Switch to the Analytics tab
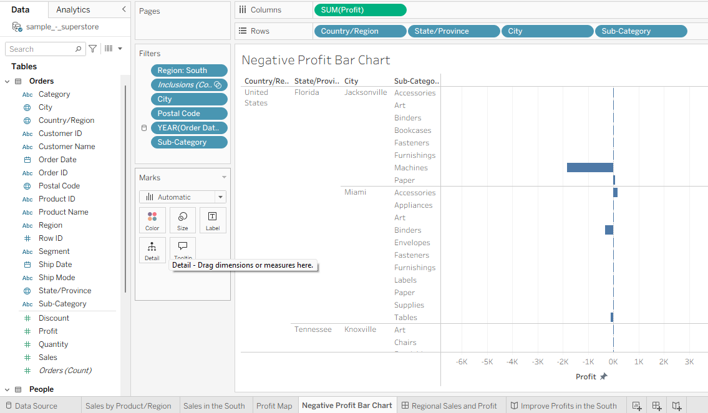708x413 pixels. [x=73, y=9]
